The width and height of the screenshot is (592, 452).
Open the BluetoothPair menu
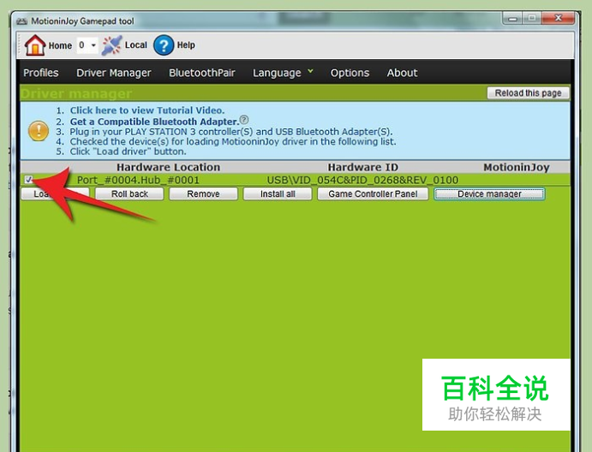click(x=202, y=73)
